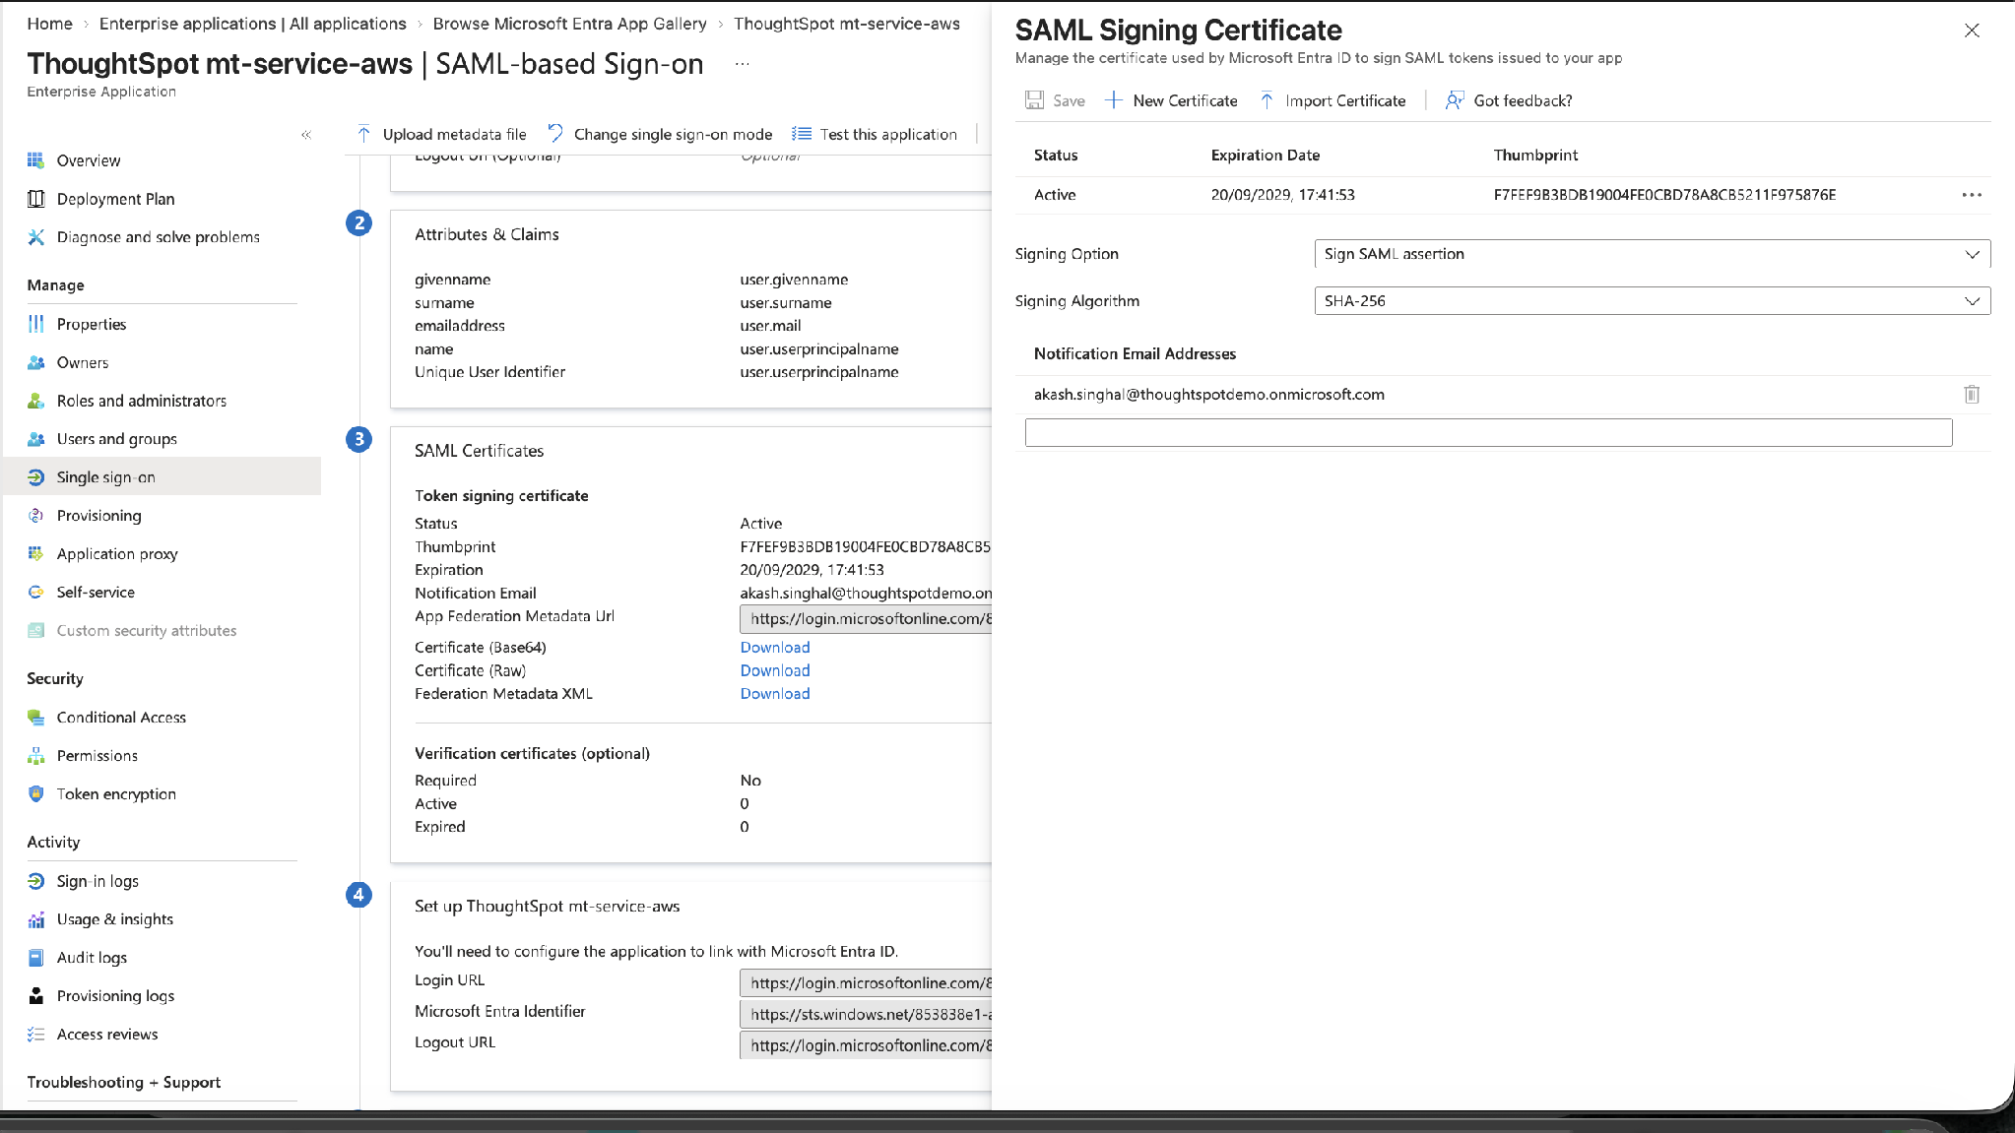Click user.mail claim value
Viewport: 2015px width, 1133px height.
click(x=770, y=326)
